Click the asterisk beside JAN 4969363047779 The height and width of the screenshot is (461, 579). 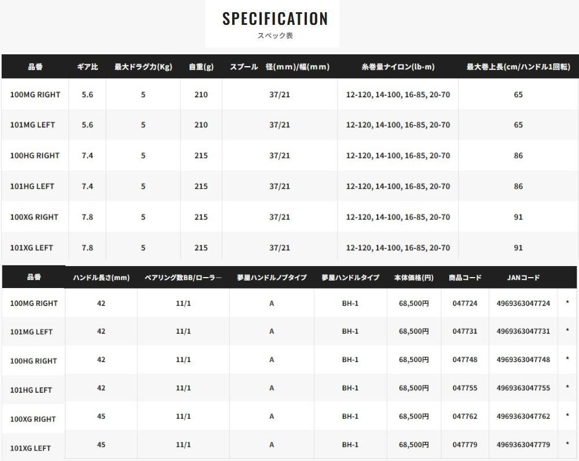point(567,445)
